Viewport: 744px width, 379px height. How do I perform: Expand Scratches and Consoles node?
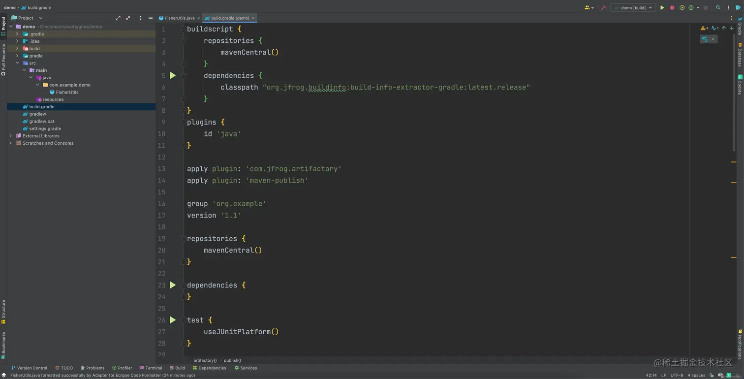point(11,143)
